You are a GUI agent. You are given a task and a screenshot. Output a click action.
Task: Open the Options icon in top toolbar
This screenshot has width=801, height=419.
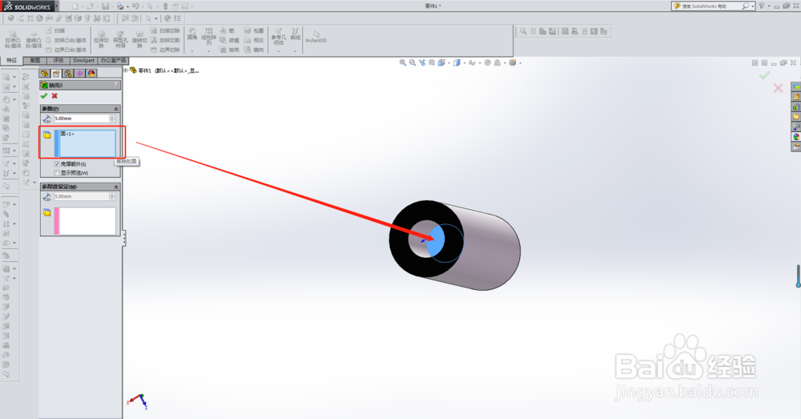tap(184, 6)
